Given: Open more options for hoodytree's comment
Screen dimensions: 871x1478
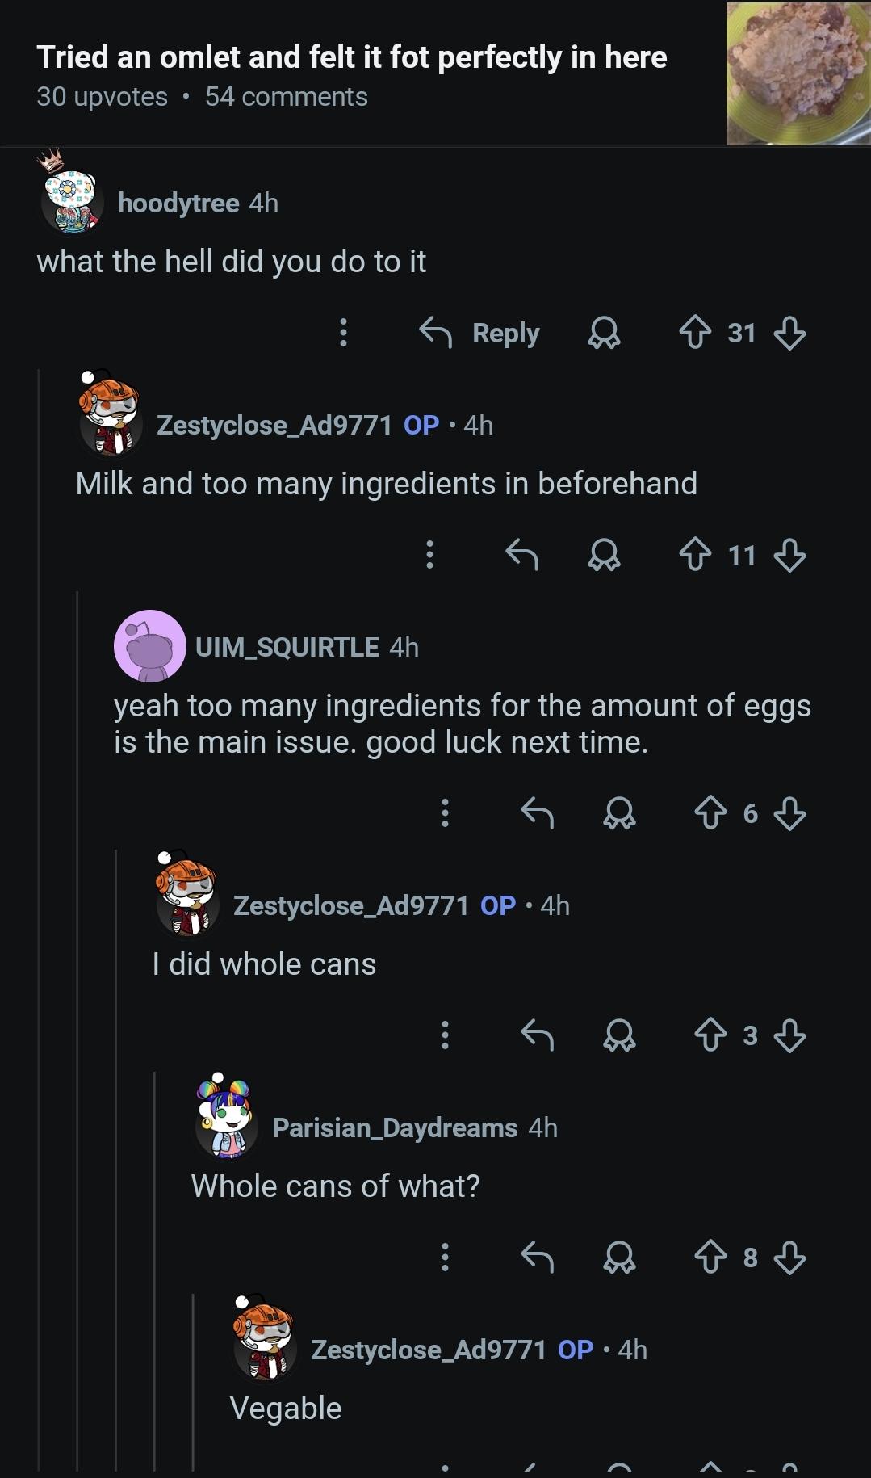Looking at the screenshot, I should coord(343,333).
